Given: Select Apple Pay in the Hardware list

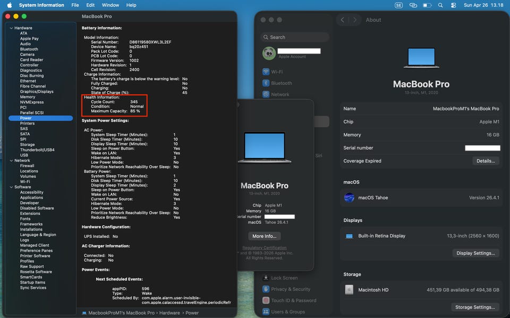Looking at the screenshot, I should pos(29,39).
